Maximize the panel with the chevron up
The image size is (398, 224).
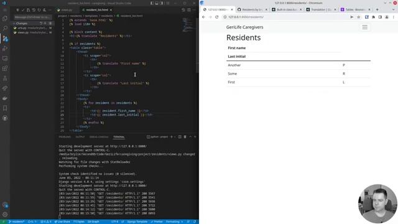190,137
